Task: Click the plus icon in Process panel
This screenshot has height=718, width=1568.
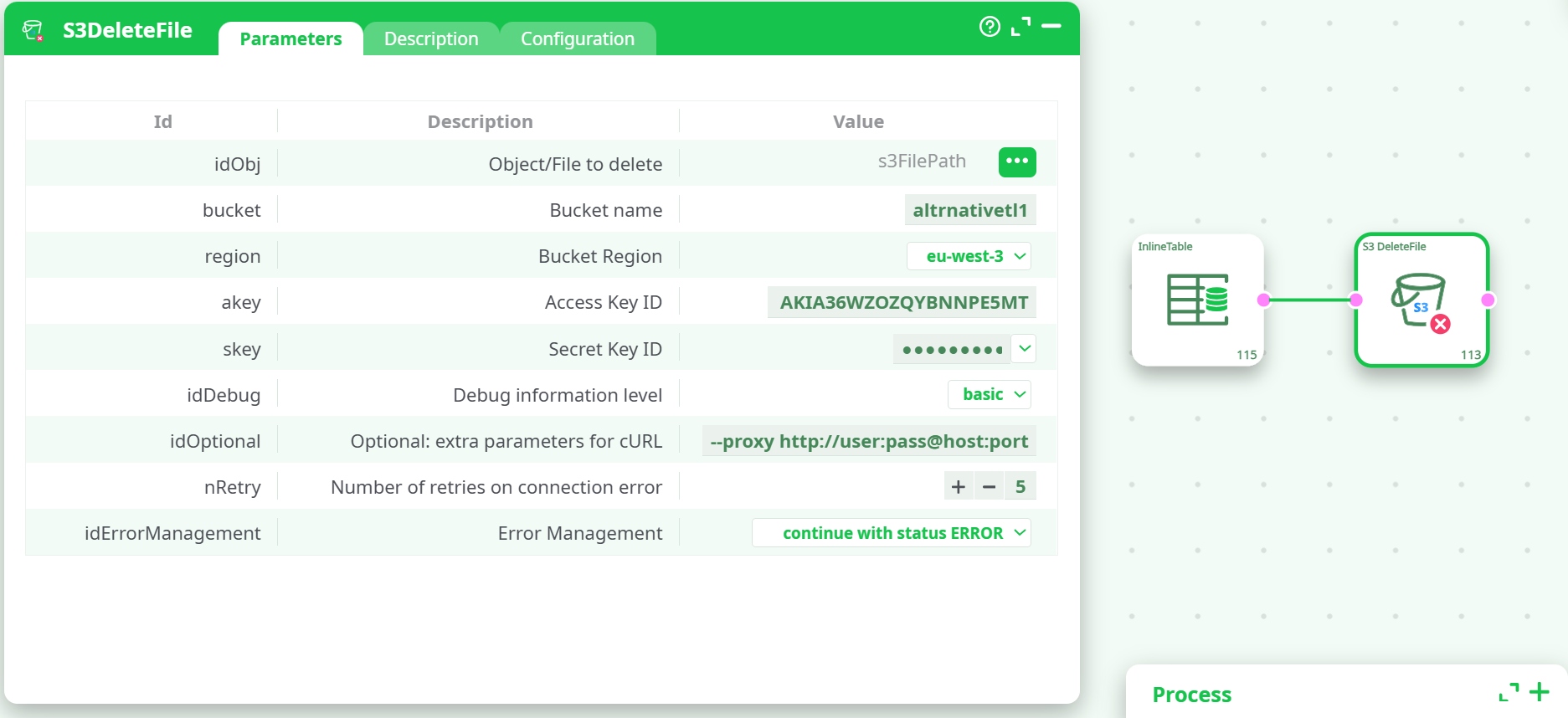Action: (x=1539, y=692)
